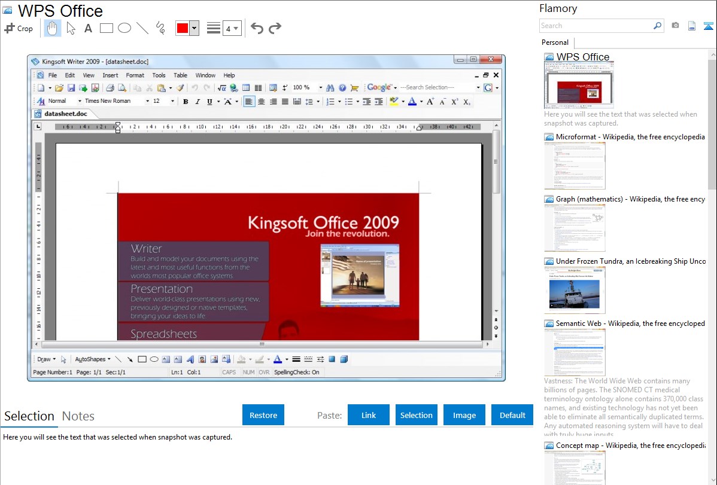This screenshot has height=485, width=717.
Task: Open the File menu in Kingsoft Writer
Action: coord(53,75)
